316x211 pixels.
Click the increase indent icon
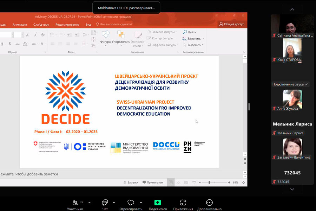[x=77, y=35]
